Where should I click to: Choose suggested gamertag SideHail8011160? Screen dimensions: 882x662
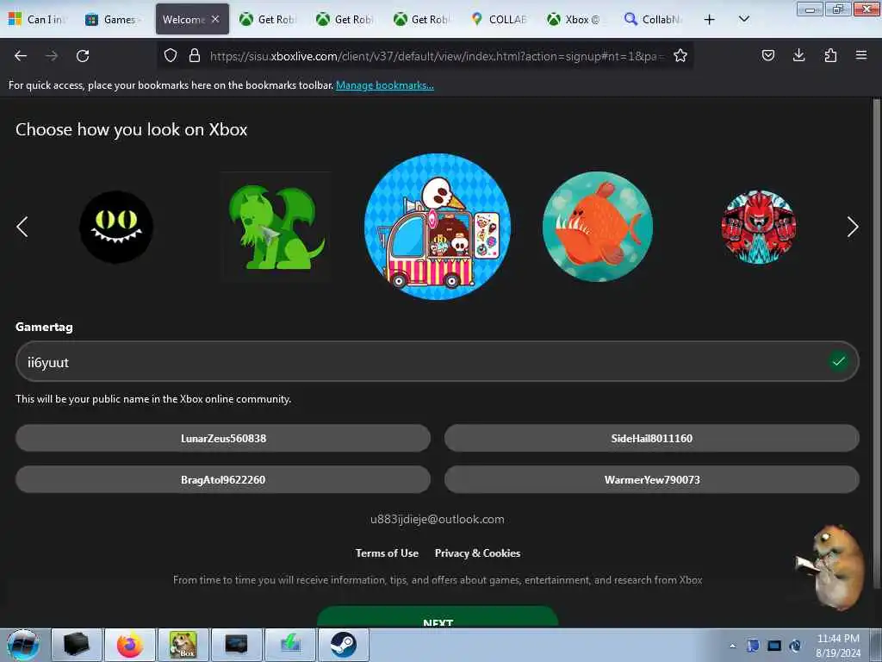pyautogui.click(x=652, y=438)
